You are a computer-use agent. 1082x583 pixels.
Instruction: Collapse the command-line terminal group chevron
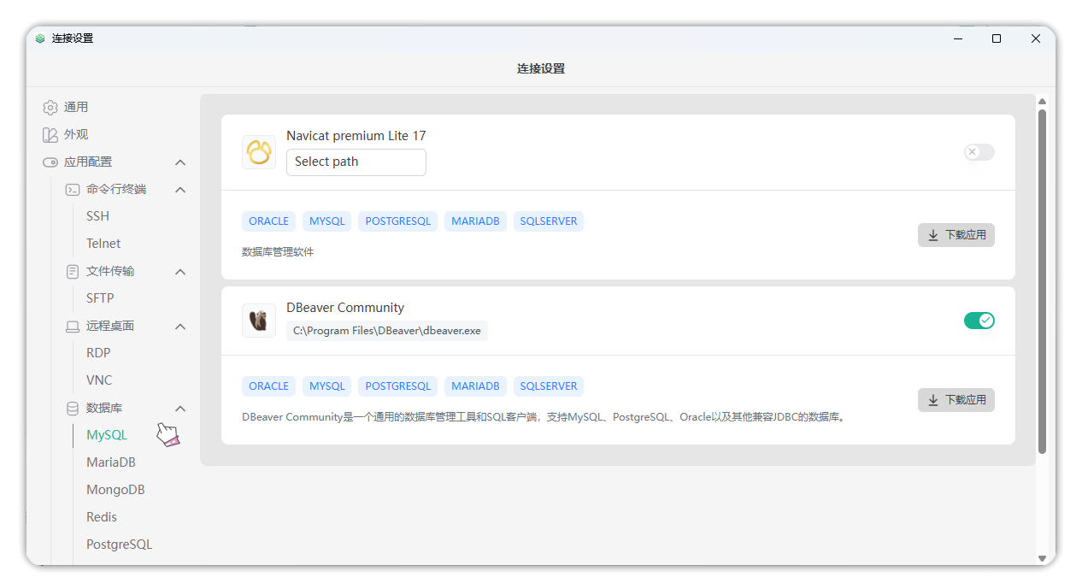coord(180,190)
